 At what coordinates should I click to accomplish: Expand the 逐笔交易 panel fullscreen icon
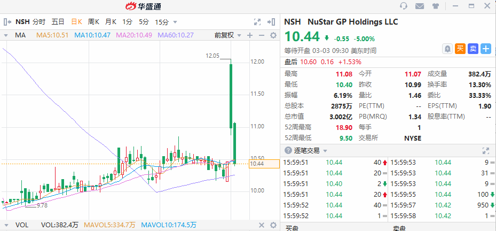(x=485, y=150)
